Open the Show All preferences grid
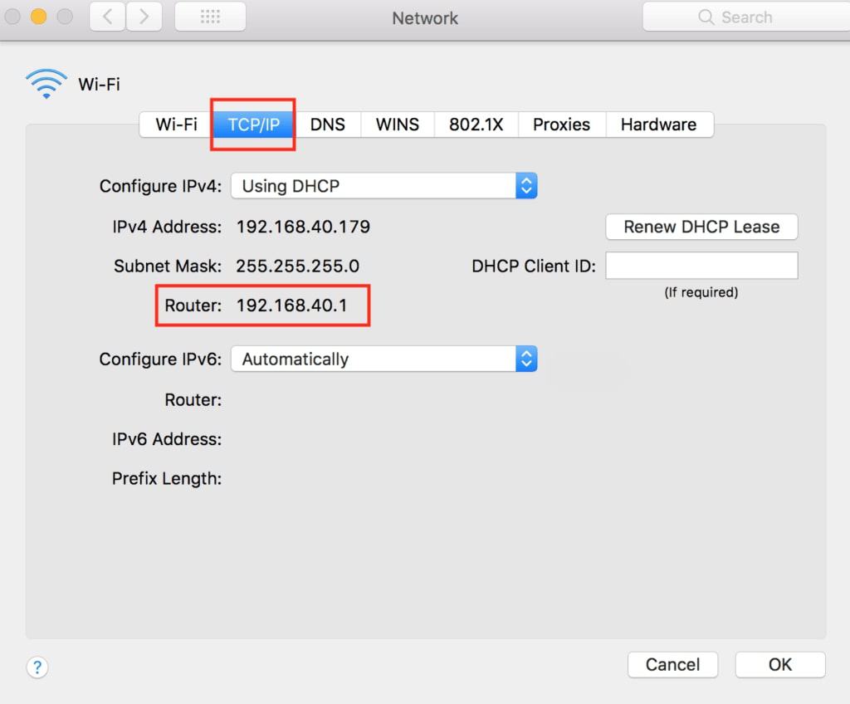The height and width of the screenshot is (704, 850). click(210, 17)
